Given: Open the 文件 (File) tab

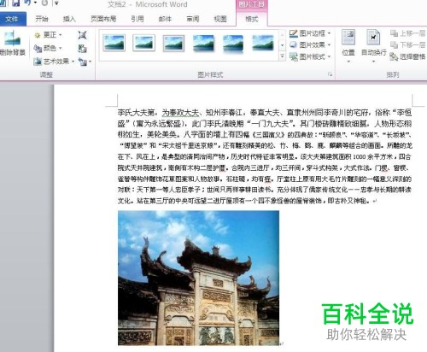Looking at the screenshot, I should (12, 19).
